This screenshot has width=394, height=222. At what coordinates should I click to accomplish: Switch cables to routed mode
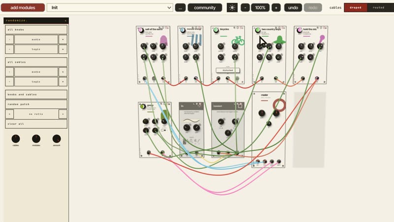(378, 7)
